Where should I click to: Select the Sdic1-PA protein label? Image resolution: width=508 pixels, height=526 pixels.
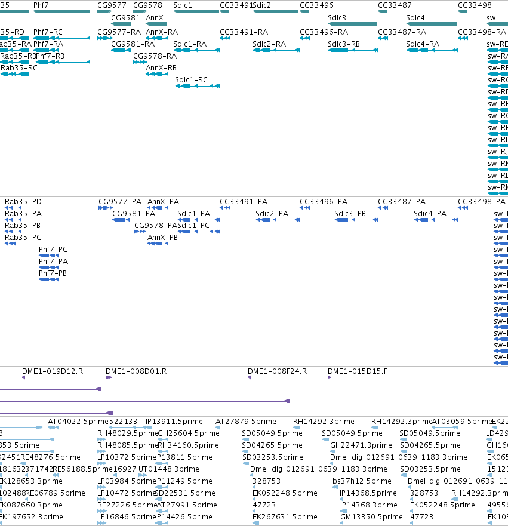click(193, 214)
